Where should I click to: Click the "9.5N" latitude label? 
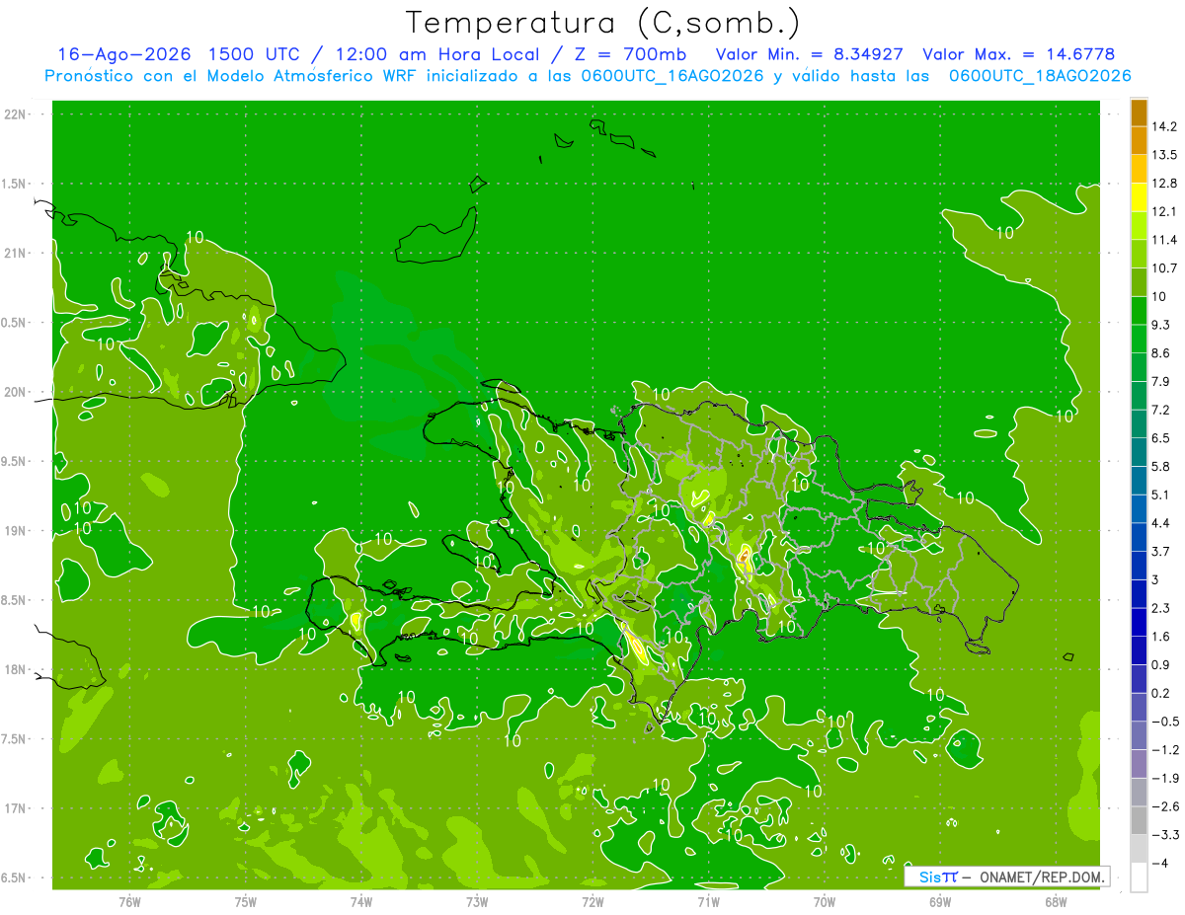click(x=15, y=461)
